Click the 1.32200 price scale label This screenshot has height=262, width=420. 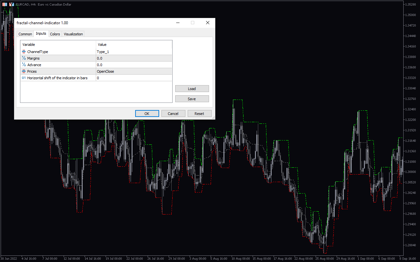(x=410, y=120)
